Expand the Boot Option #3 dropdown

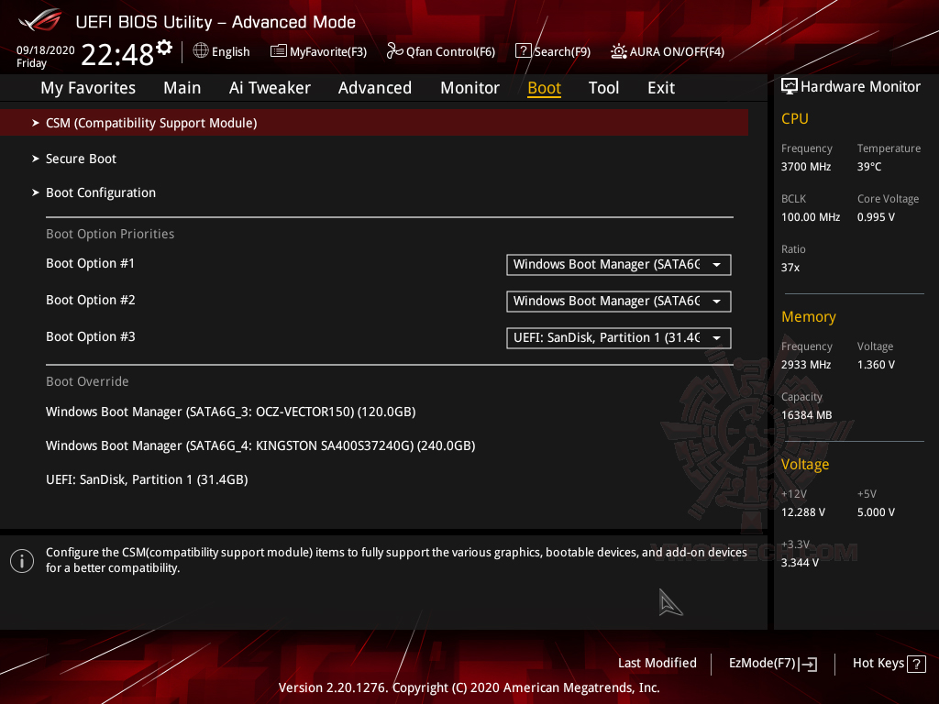pos(718,337)
